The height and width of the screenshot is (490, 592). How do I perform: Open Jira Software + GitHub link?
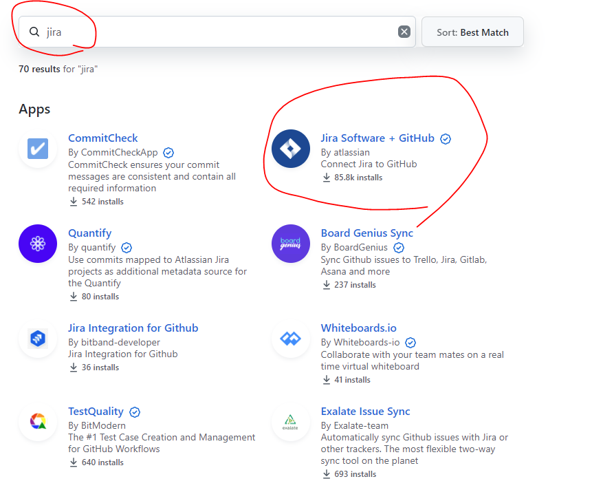click(x=377, y=138)
